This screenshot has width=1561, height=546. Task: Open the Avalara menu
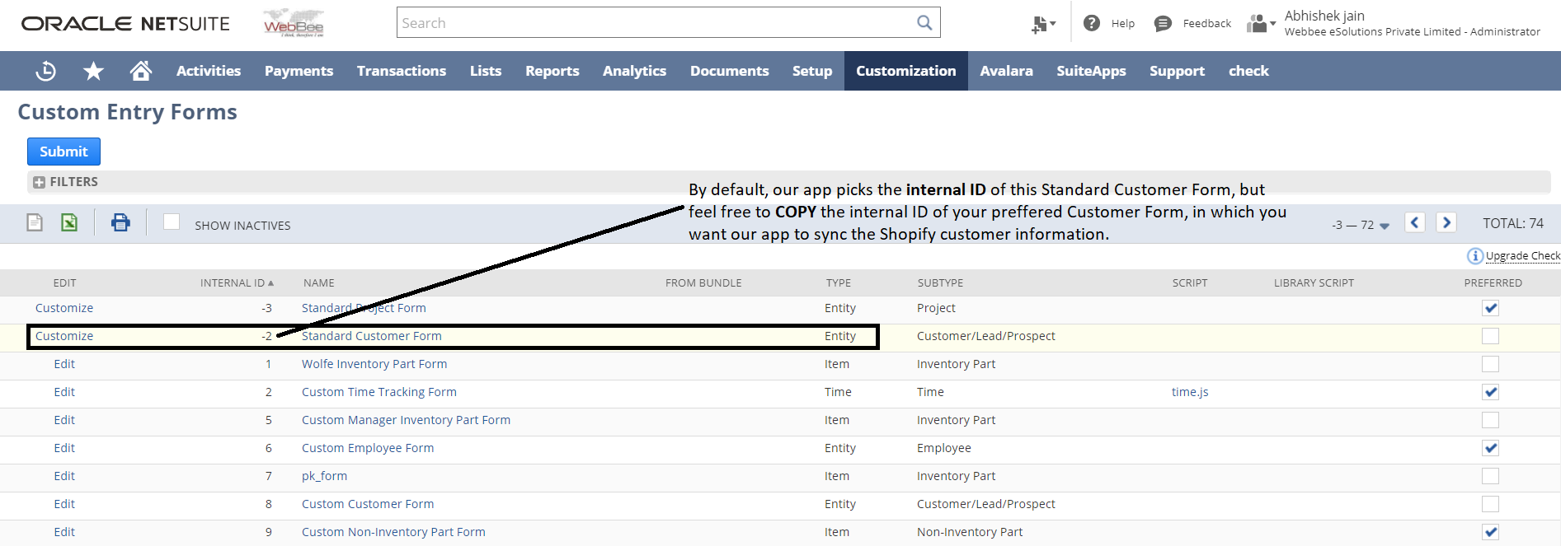coord(1006,71)
